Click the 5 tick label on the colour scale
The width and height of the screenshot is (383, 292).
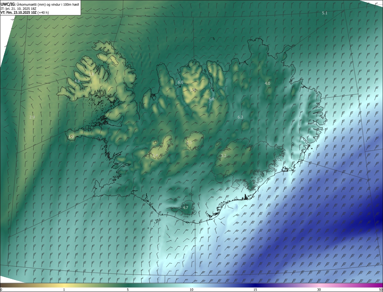128,290
